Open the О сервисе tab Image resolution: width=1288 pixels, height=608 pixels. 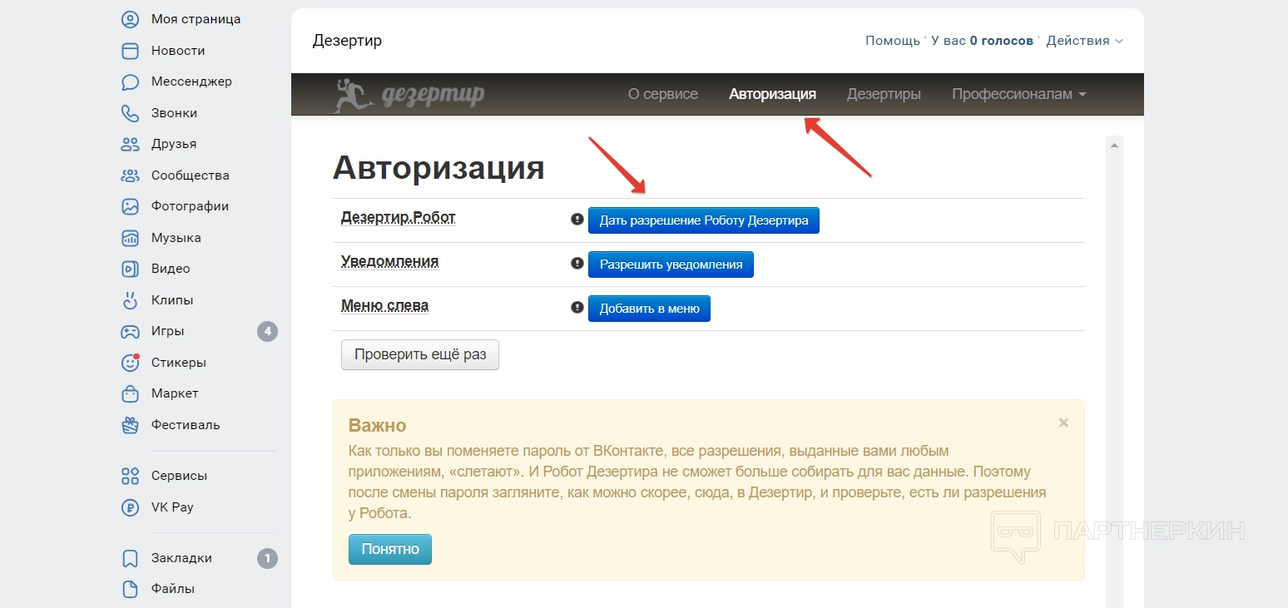tap(663, 94)
